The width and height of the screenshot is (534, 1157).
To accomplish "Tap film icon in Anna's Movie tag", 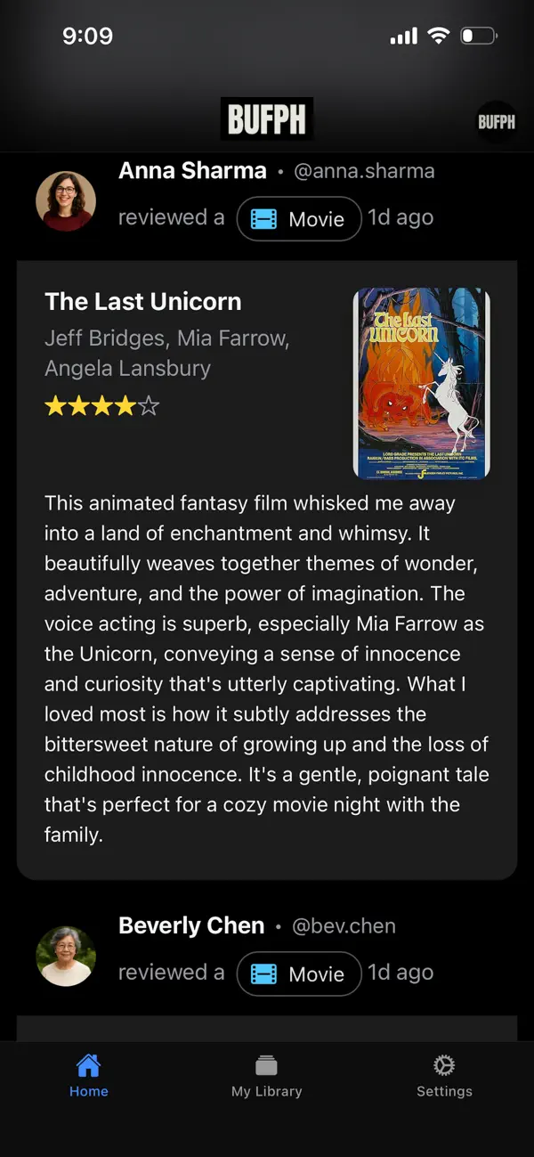I will pyautogui.click(x=263, y=219).
